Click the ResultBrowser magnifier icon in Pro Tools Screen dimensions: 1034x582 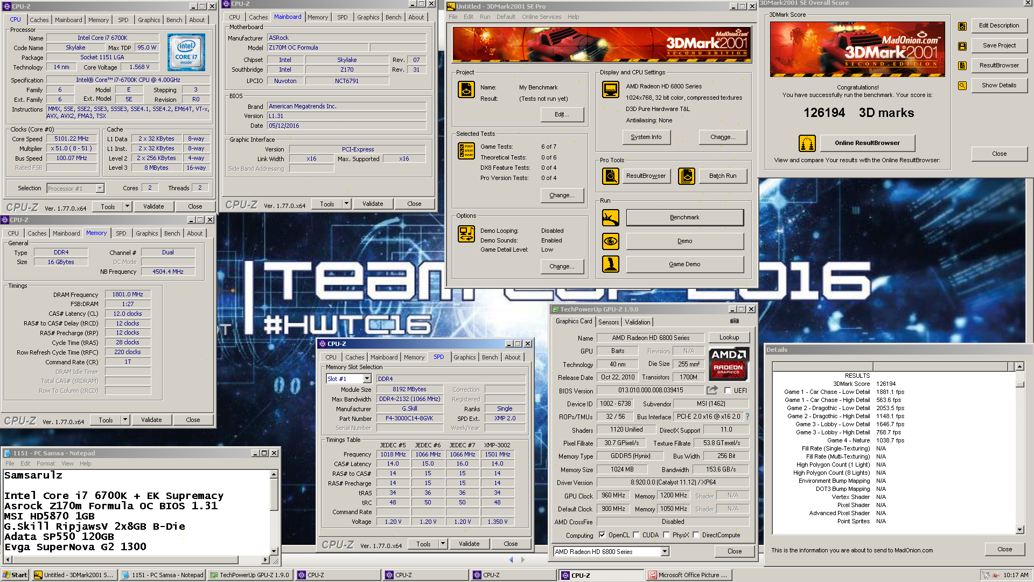pyautogui.click(x=610, y=176)
